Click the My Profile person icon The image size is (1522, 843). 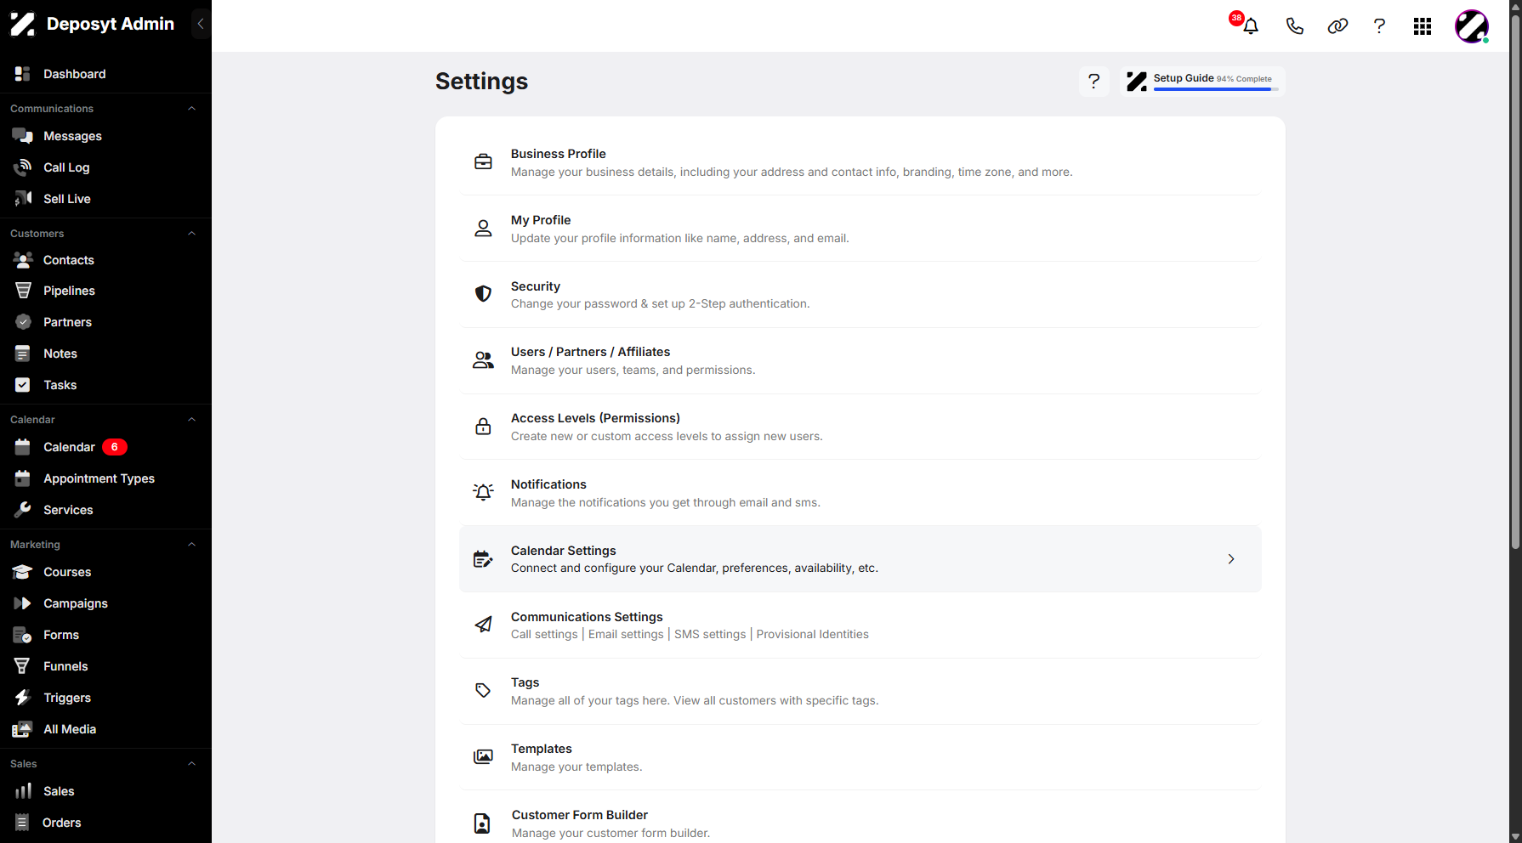pyautogui.click(x=483, y=228)
